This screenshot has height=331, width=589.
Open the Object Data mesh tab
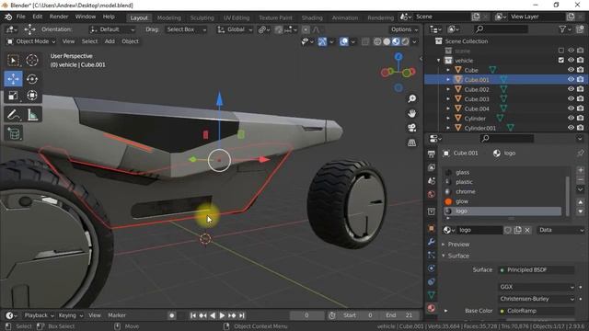click(432, 295)
